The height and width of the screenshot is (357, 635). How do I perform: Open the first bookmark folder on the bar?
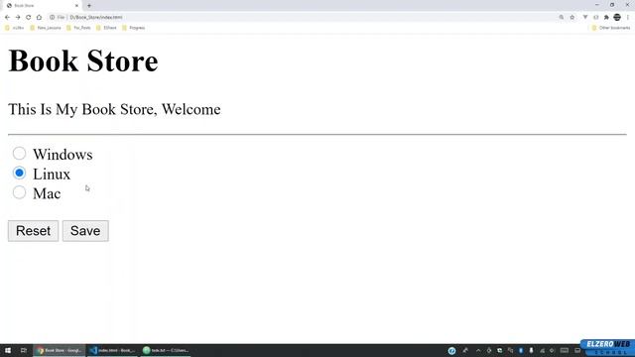point(14,28)
